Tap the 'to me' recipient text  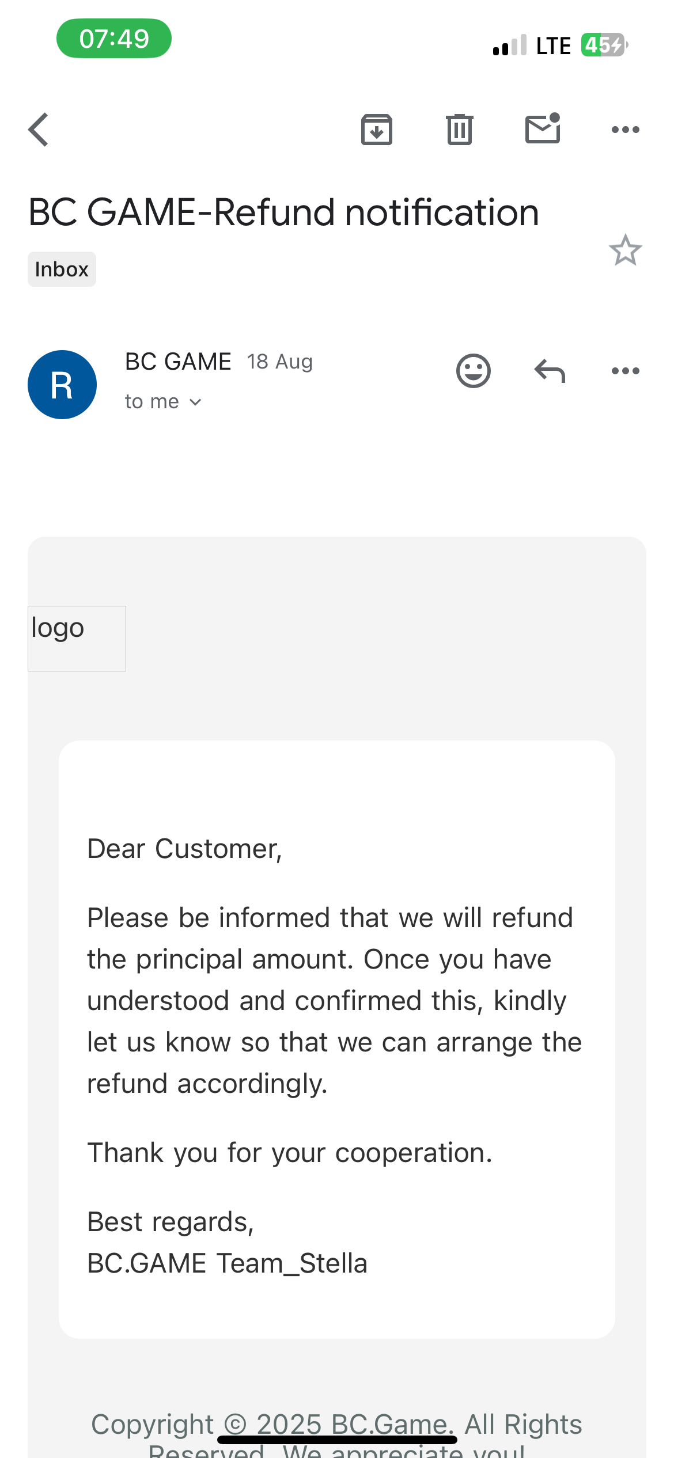[x=152, y=401]
